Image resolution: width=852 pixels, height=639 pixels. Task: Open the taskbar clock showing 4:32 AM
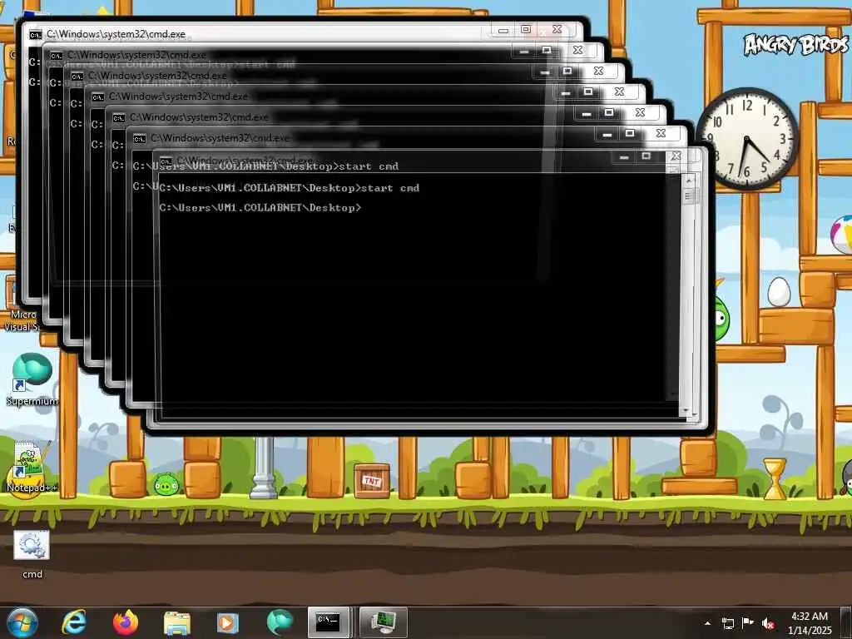(x=810, y=623)
